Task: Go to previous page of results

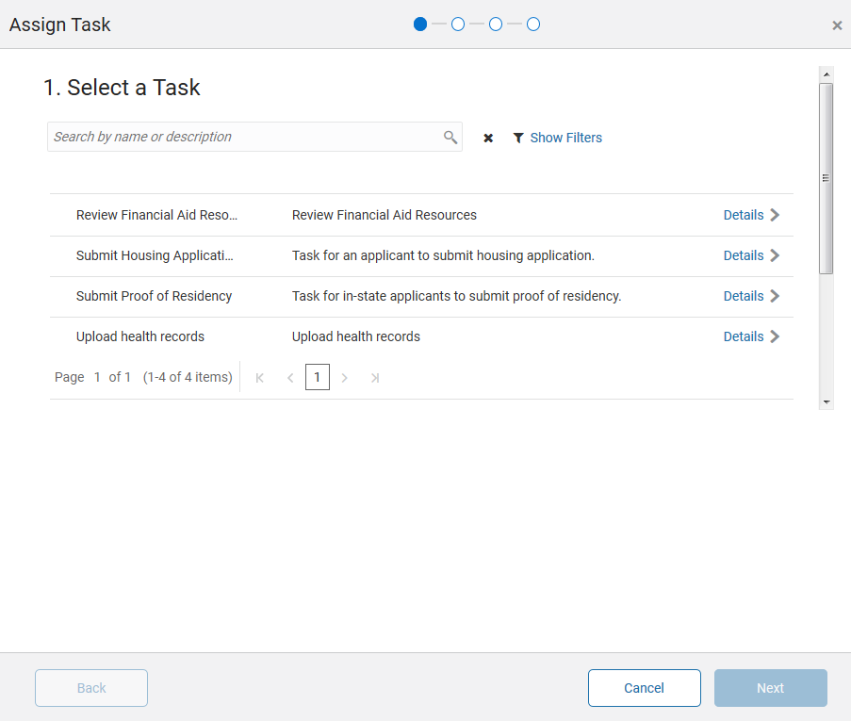Action: coord(289,378)
